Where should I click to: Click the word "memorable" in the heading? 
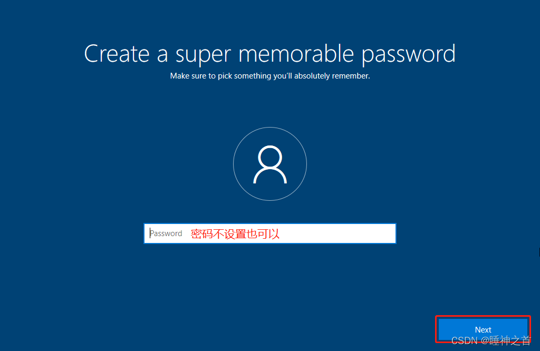[x=296, y=54]
